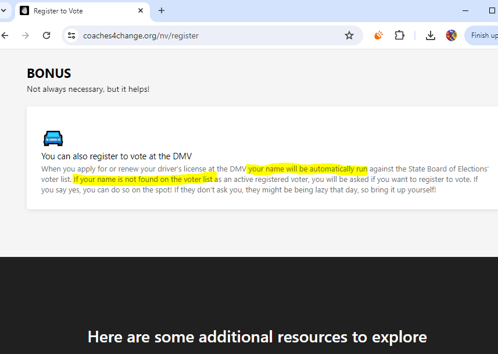498x354 pixels.
Task: Open a new browser tab
Action: [162, 10]
